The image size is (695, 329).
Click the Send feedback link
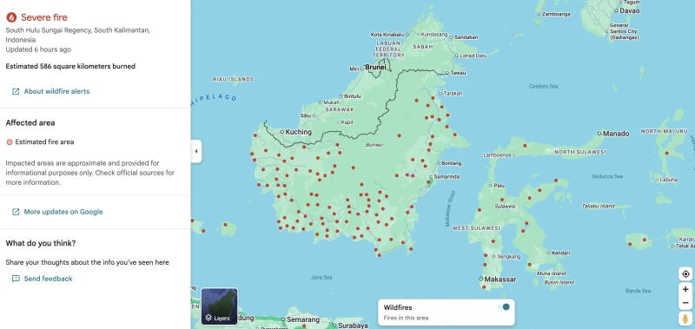[x=48, y=279]
